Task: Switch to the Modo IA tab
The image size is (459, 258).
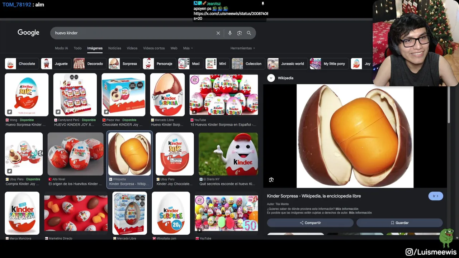Action: (x=61, y=48)
